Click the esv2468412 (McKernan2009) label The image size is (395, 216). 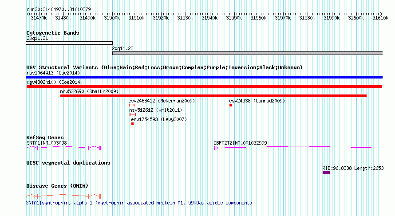point(162,101)
